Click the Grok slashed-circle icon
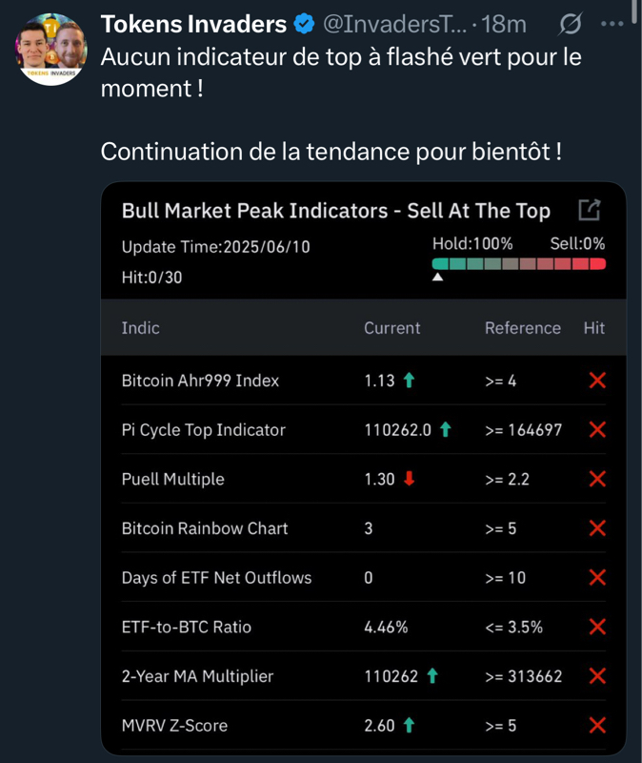The height and width of the screenshot is (763, 642). point(572,23)
